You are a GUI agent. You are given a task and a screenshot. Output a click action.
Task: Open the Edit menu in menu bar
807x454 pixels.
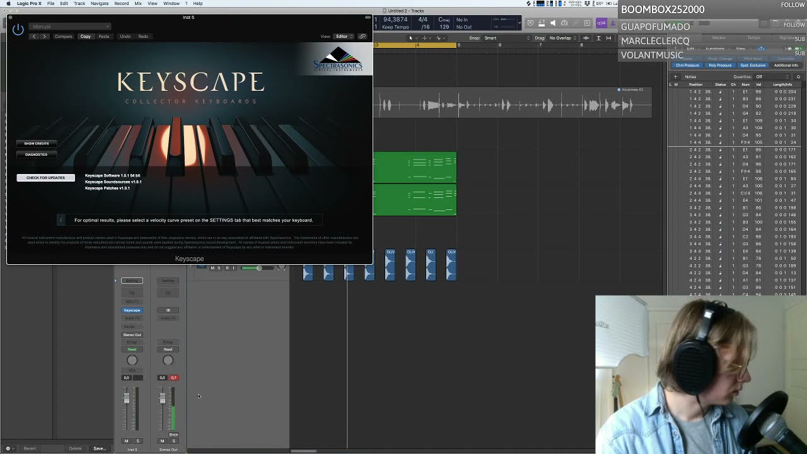pos(64,4)
